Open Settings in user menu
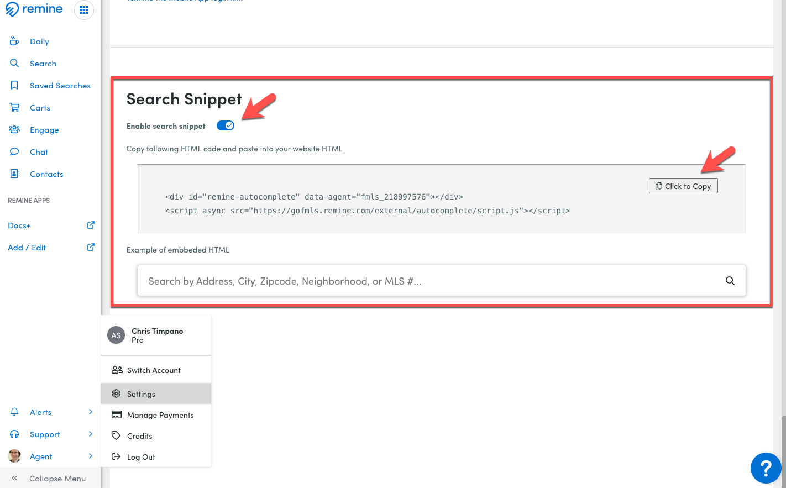786x488 pixels. (156, 393)
